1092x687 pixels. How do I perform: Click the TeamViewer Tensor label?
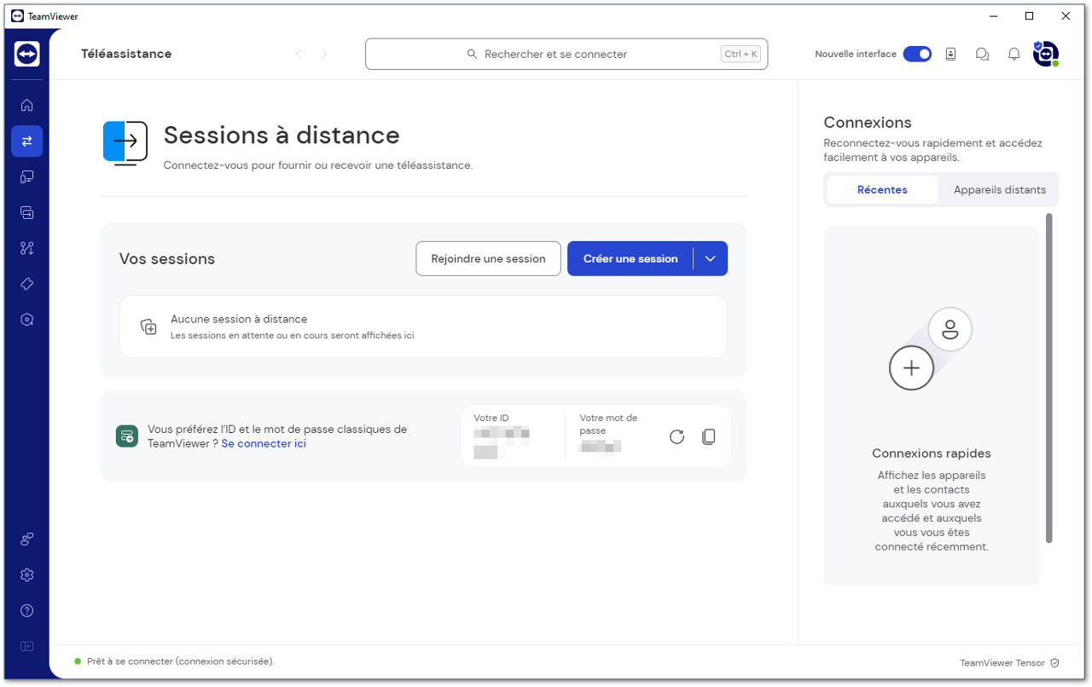click(1002, 662)
